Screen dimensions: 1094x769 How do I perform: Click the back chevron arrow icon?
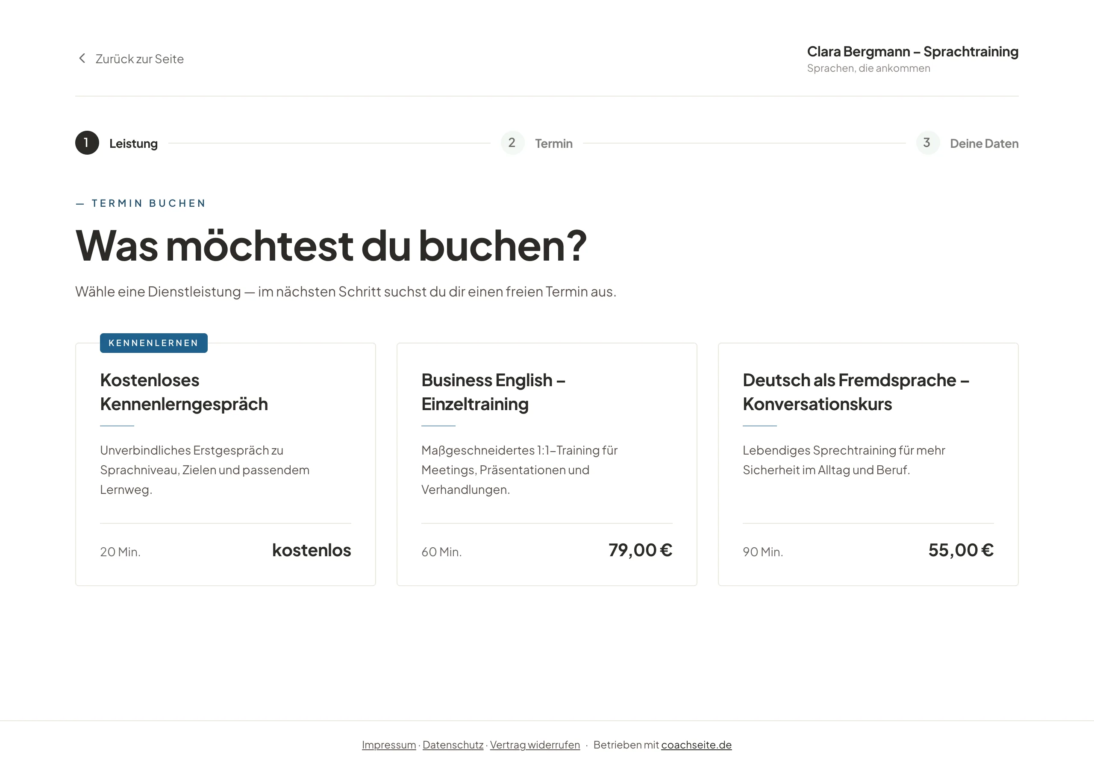click(x=82, y=58)
